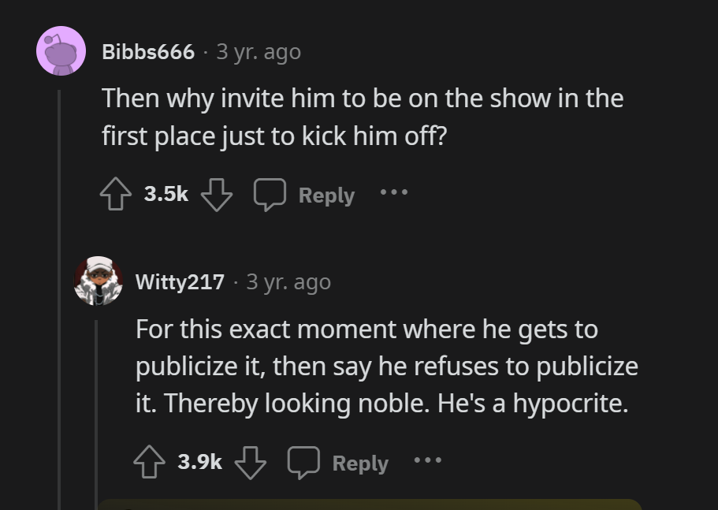Click Witty217's avatar icon
The width and height of the screenshot is (718, 510).
(99, 281)
